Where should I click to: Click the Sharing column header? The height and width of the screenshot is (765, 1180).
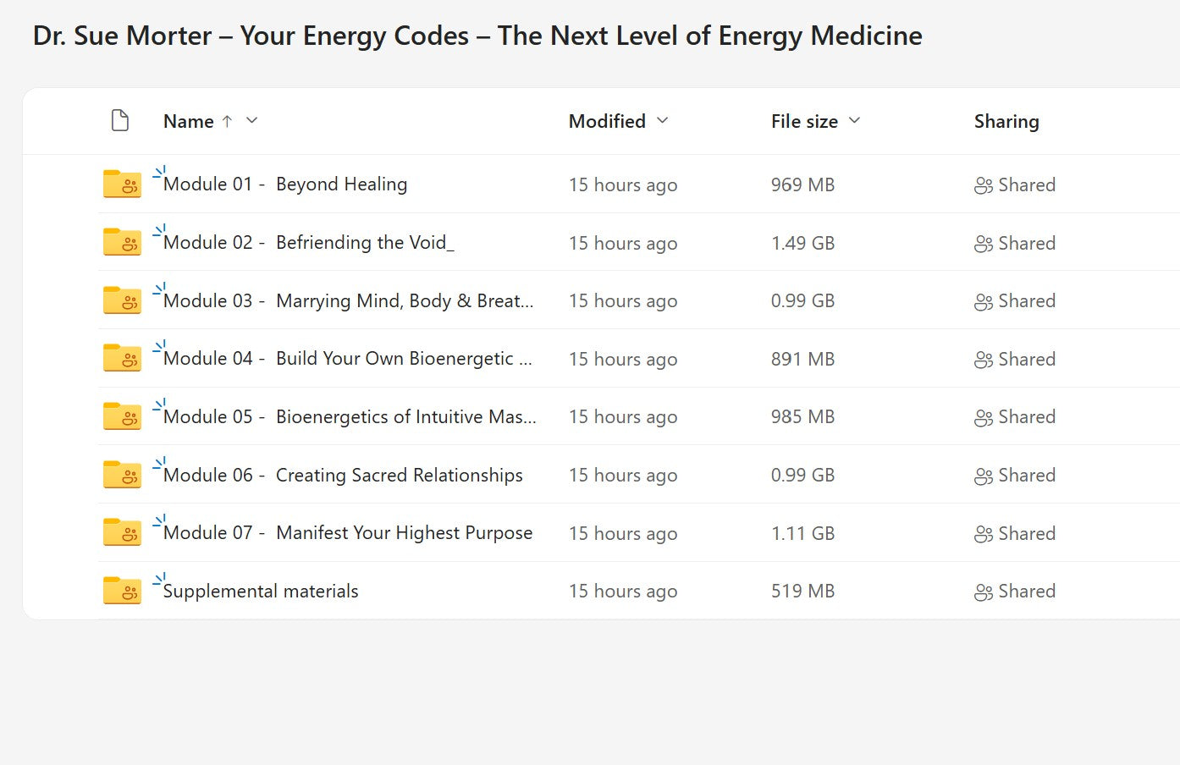1006,122
